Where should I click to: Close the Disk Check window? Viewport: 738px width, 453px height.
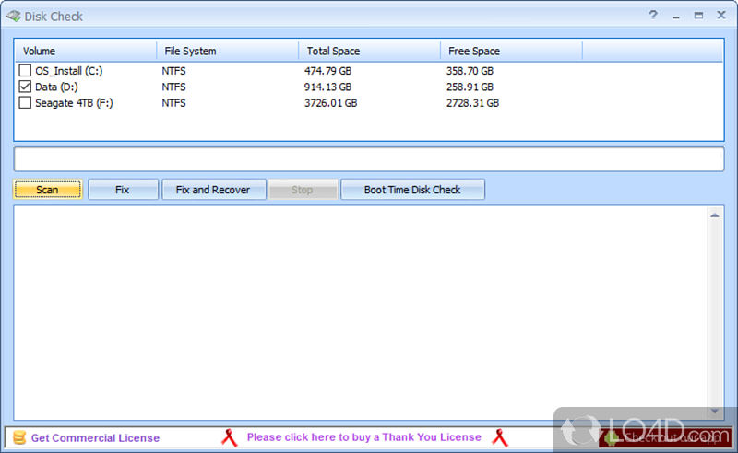721,15
